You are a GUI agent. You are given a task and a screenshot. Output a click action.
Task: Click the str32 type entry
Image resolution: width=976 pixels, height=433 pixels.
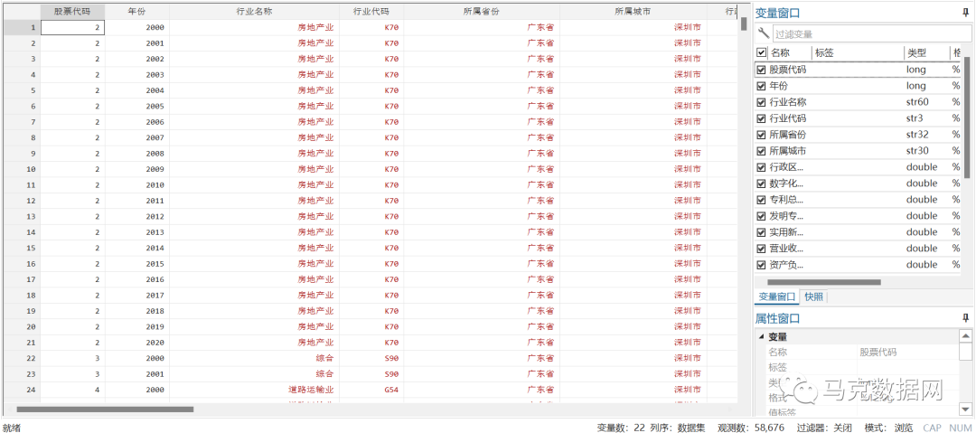(918, 135)
